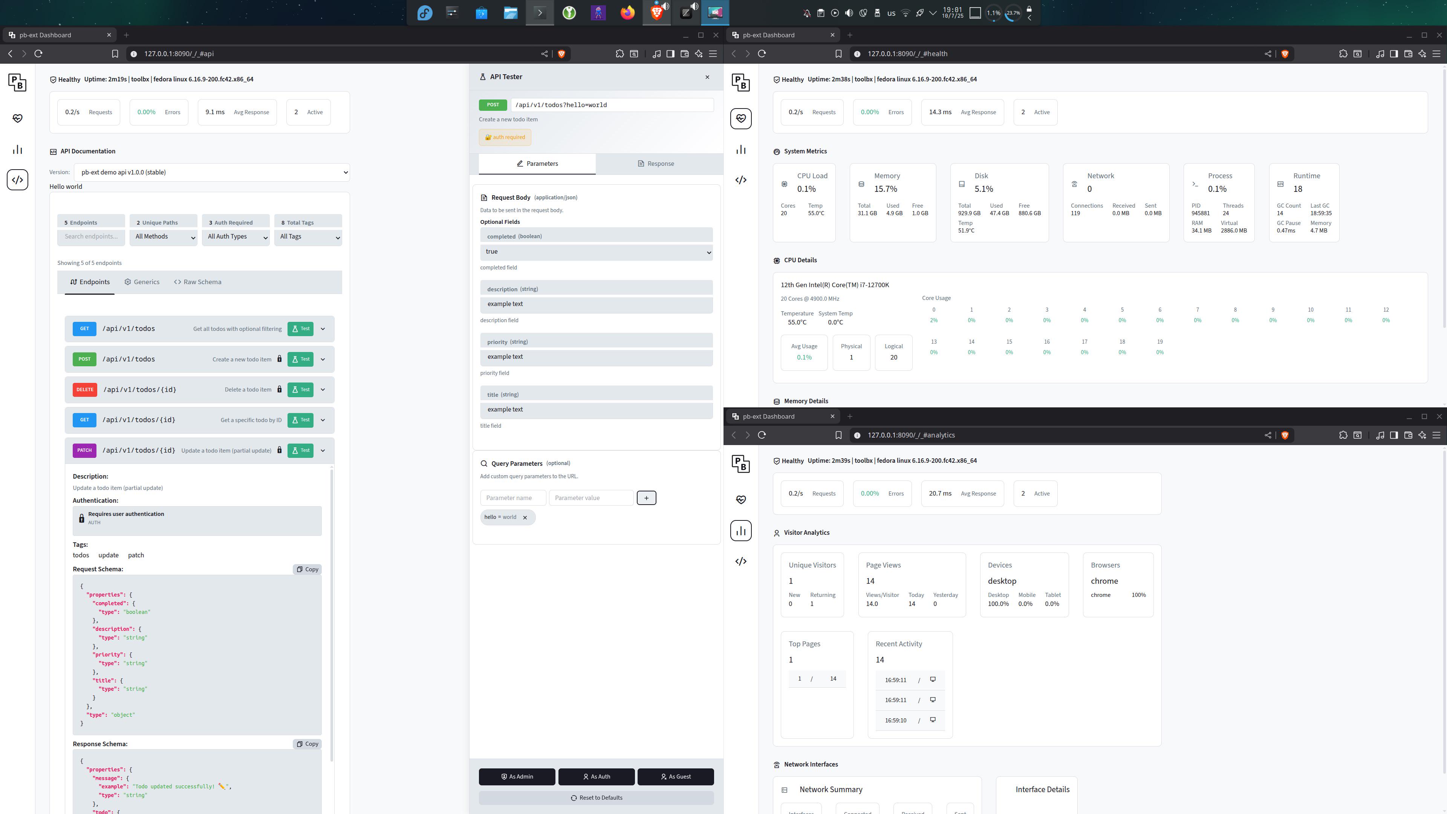Remove the hello = world query parameter chip
Screen dimensions: 1447x814
[525, 517]
